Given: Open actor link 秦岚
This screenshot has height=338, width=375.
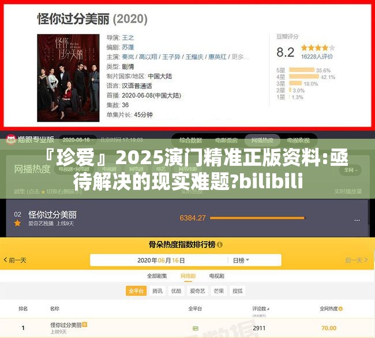Looking at the screenshot, I should pyautogui.click(x=128, y=57).
